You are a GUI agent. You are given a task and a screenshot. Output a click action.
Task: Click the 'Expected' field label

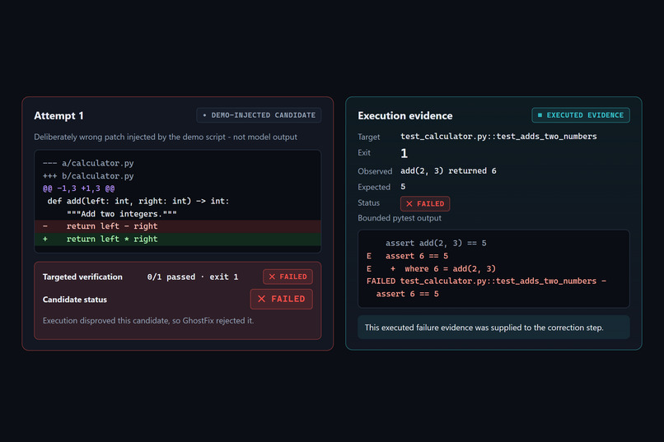[374, 187]
